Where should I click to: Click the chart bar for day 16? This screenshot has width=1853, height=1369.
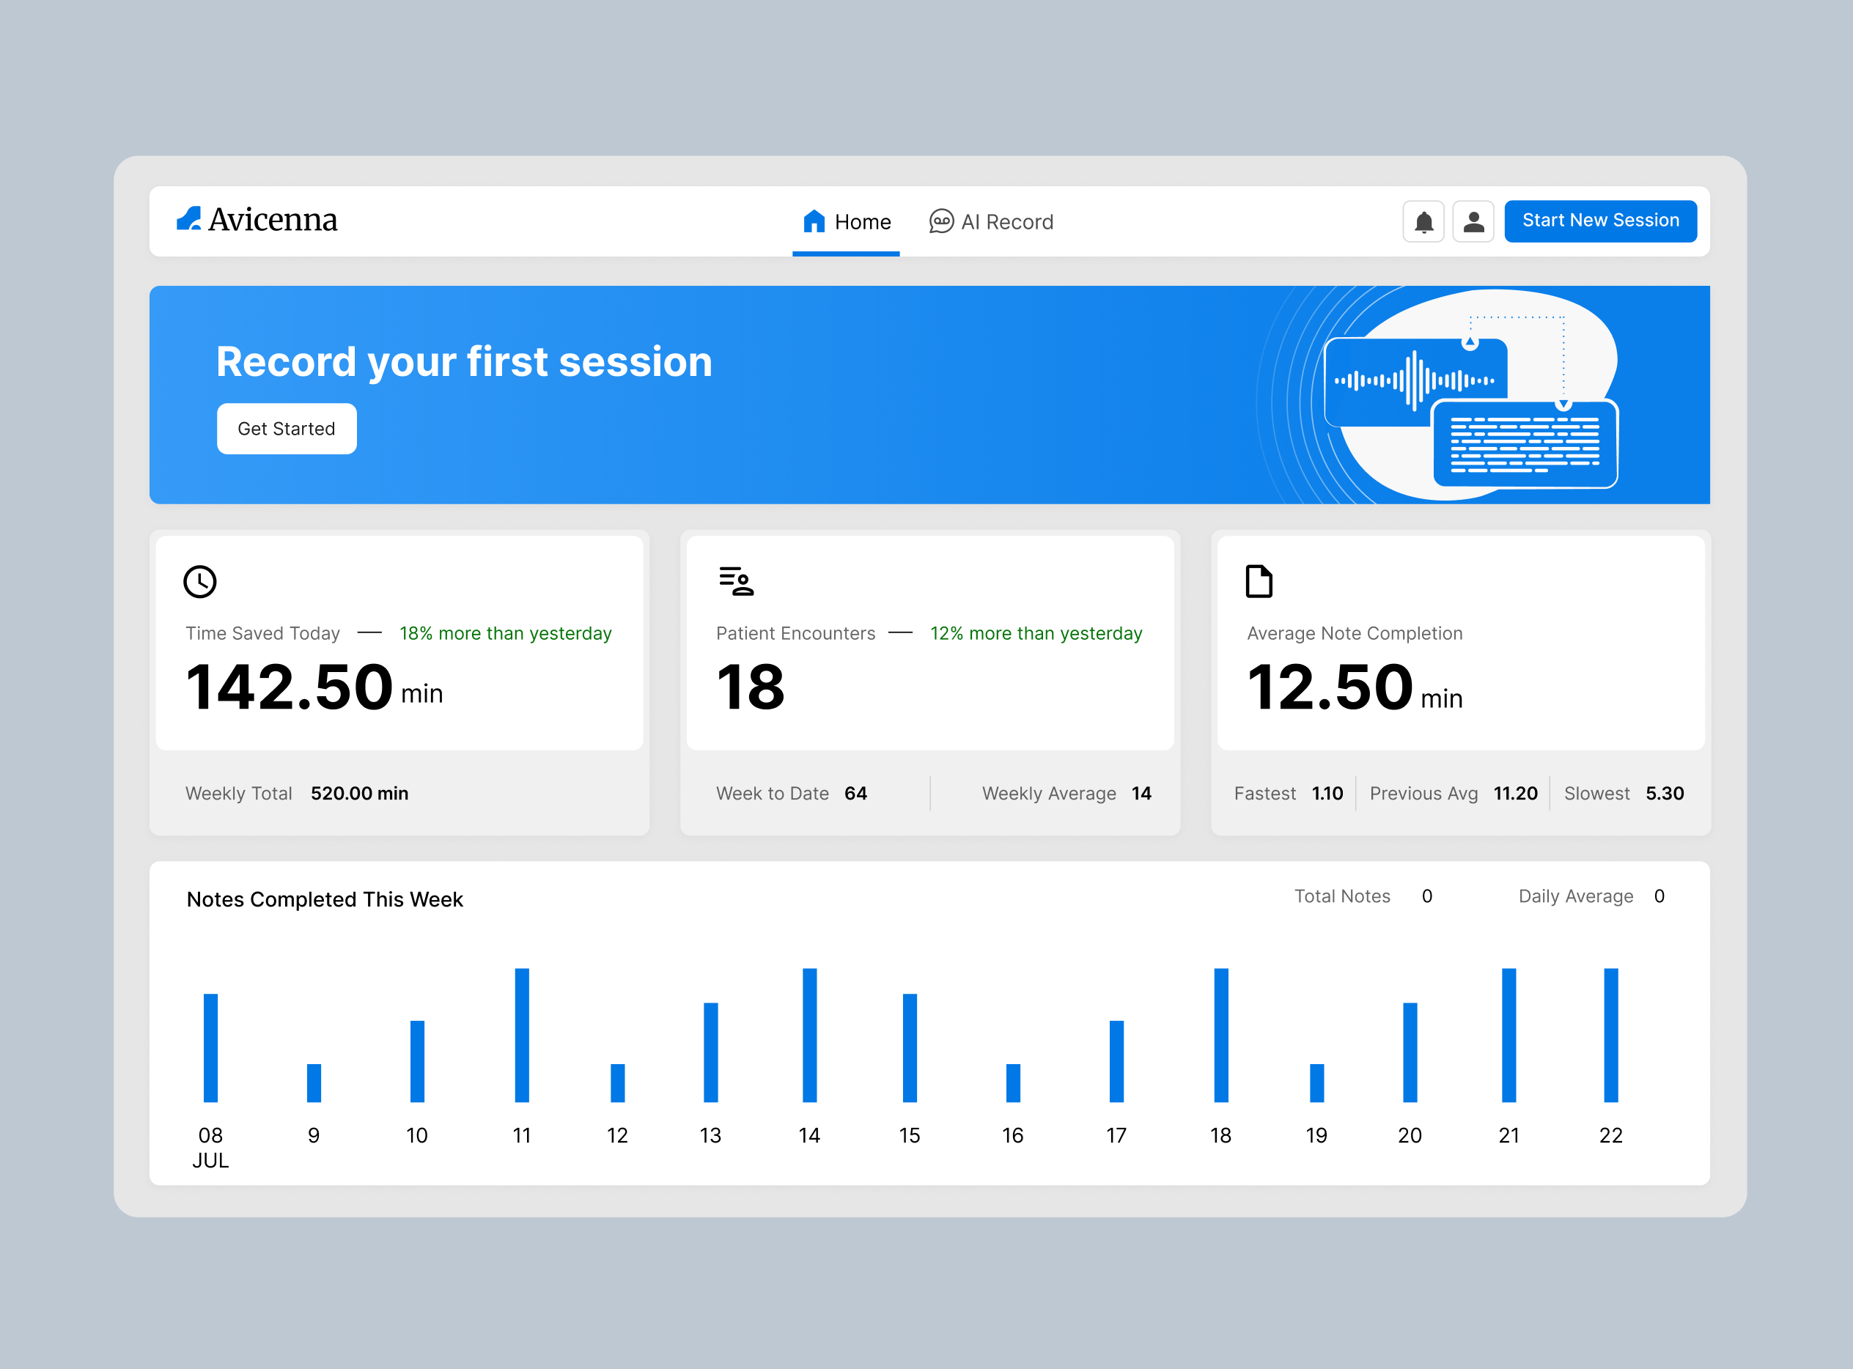coord(1013,1082)
